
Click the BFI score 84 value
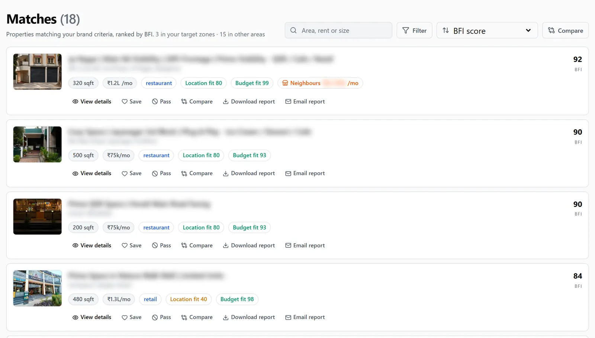(x=578, y=276)
